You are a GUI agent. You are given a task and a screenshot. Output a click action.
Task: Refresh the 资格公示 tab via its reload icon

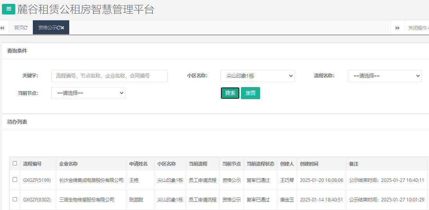(x=58, y=28)
